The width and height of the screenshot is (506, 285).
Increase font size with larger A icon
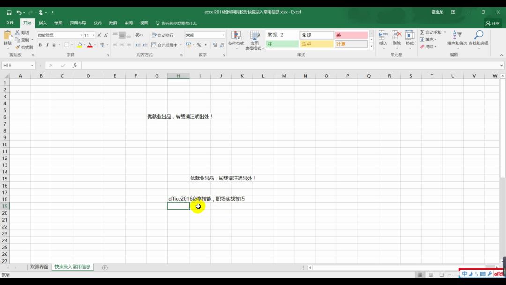[x=99, y=35]
